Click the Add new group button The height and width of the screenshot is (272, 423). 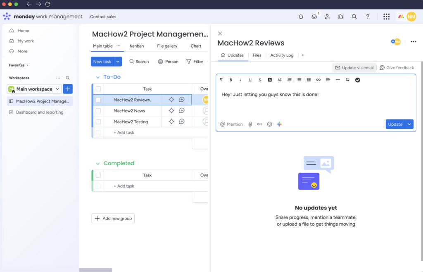click(113, 218)
